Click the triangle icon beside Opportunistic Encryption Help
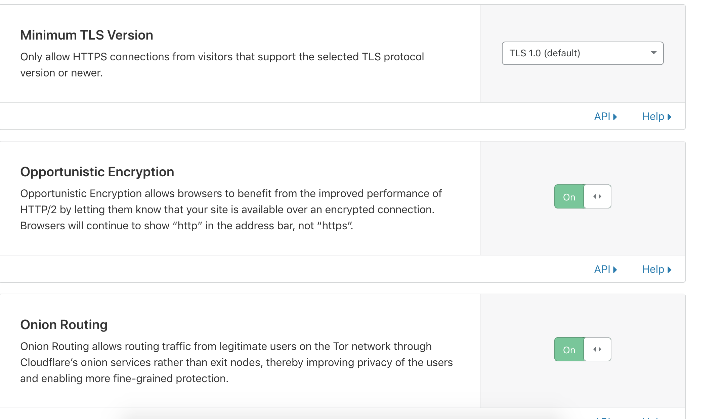This screenshot has width=727, height=419. pyautogui.click(x=669, y=270)
